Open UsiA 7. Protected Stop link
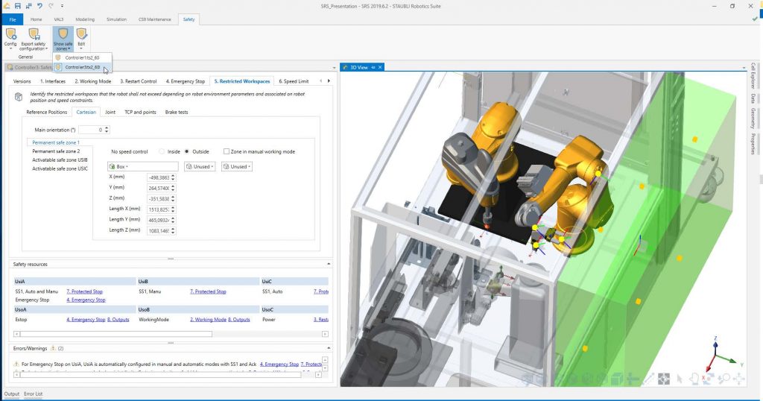 click(x=84, y=291)
